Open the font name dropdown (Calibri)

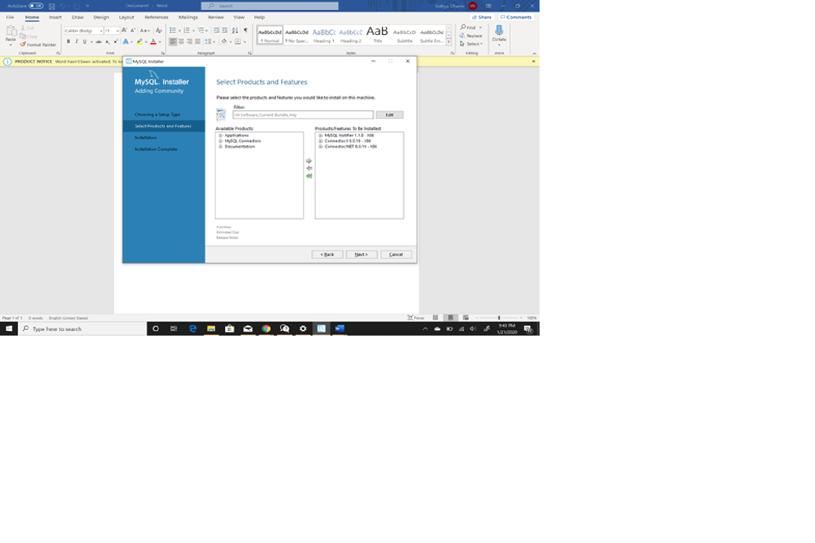point(101,31)
